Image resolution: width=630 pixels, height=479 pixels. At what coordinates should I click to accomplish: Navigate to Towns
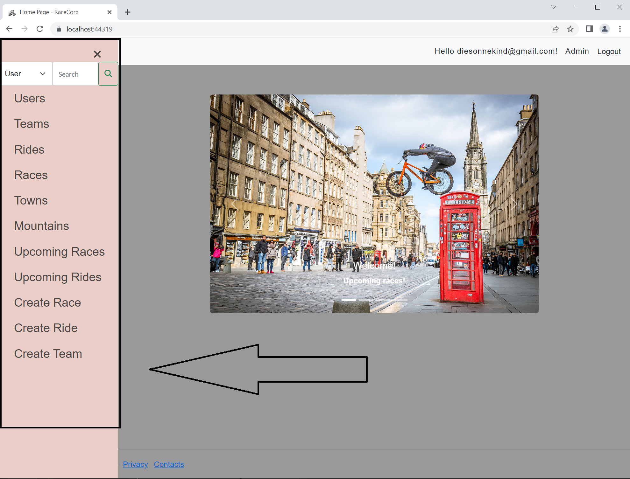31,200
